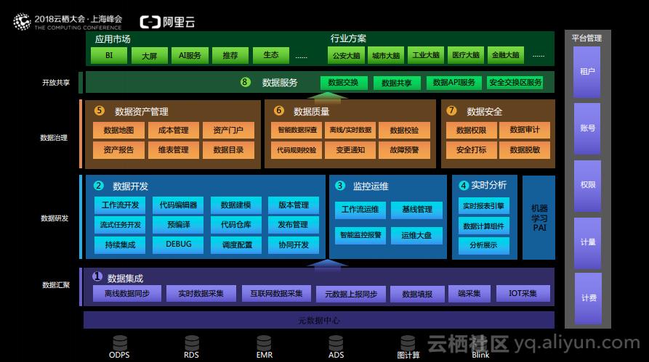Click 智能监控报警 box
This screenshot has width=649, height=362.
360,236
